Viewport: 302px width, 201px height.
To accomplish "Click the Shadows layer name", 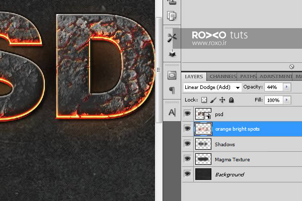I will [224, 144].
